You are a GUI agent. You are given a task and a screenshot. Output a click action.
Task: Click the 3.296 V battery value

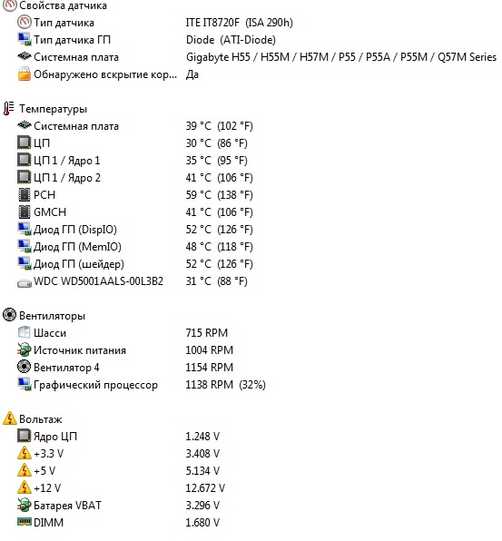(202, 506)
